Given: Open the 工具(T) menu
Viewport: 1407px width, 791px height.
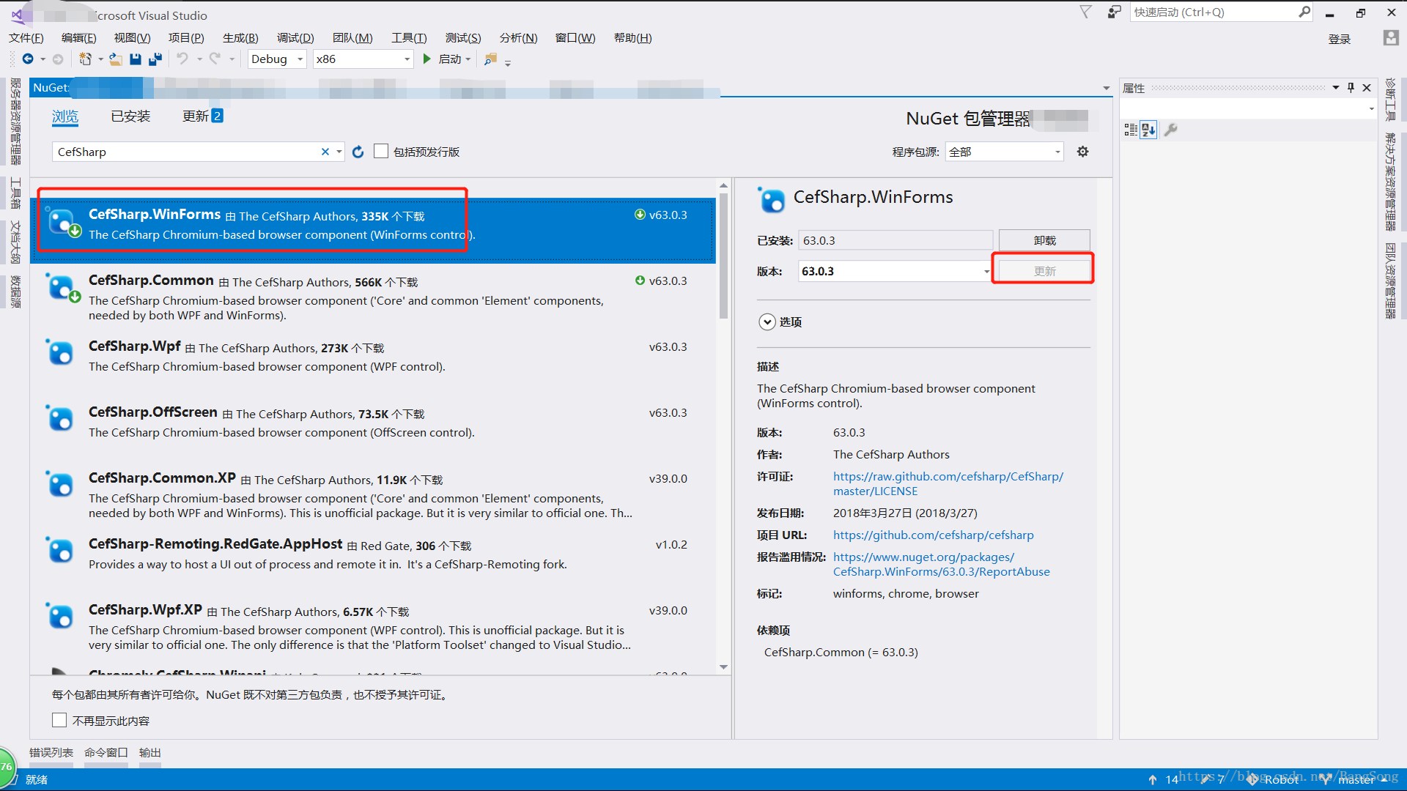Looking at the screenshot, I should [409, 38].
